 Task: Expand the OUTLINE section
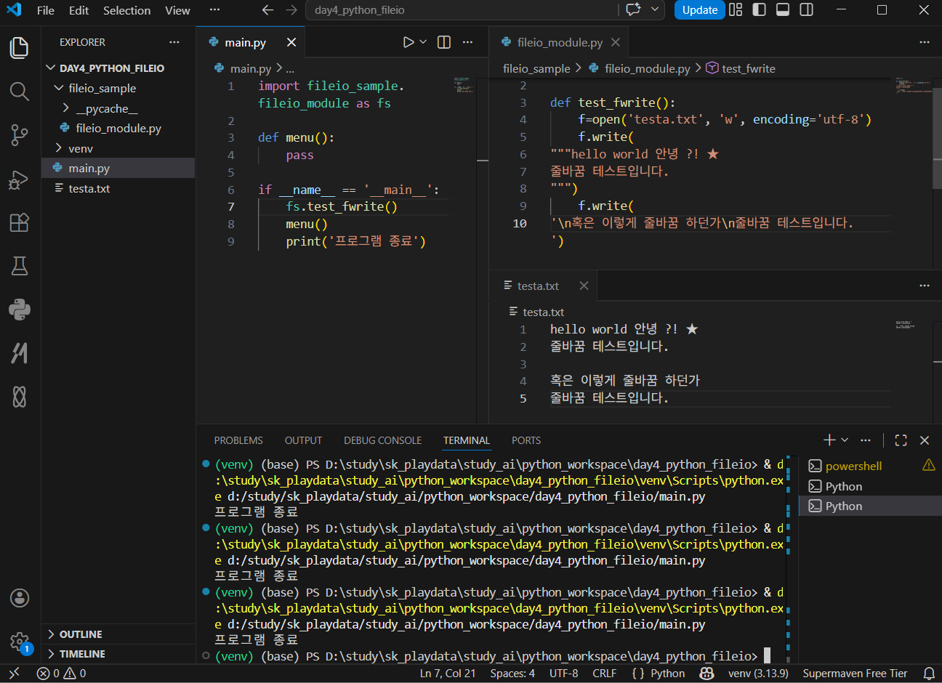pyautogui.click(x=118, y=634)
